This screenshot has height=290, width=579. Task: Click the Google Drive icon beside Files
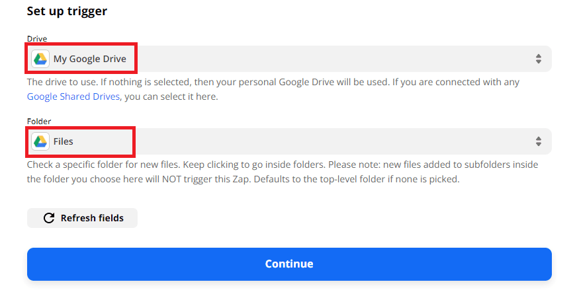40,141
